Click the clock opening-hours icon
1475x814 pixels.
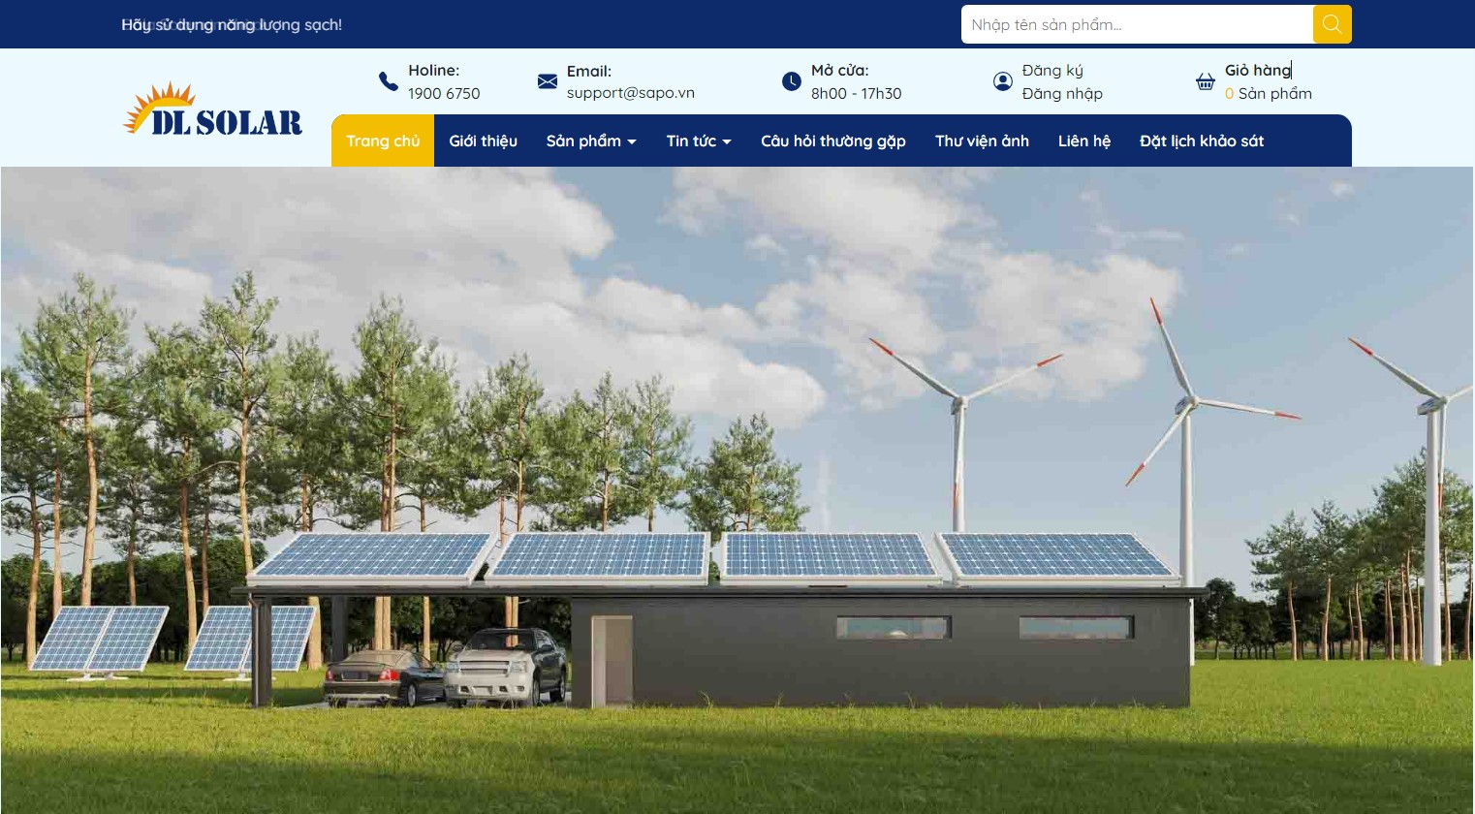tap(792, 81)
